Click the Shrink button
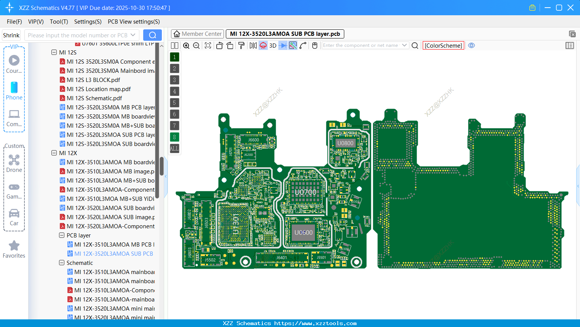This screenshot has height=327, width=580. pyautogui.click(x=11, y=35)
